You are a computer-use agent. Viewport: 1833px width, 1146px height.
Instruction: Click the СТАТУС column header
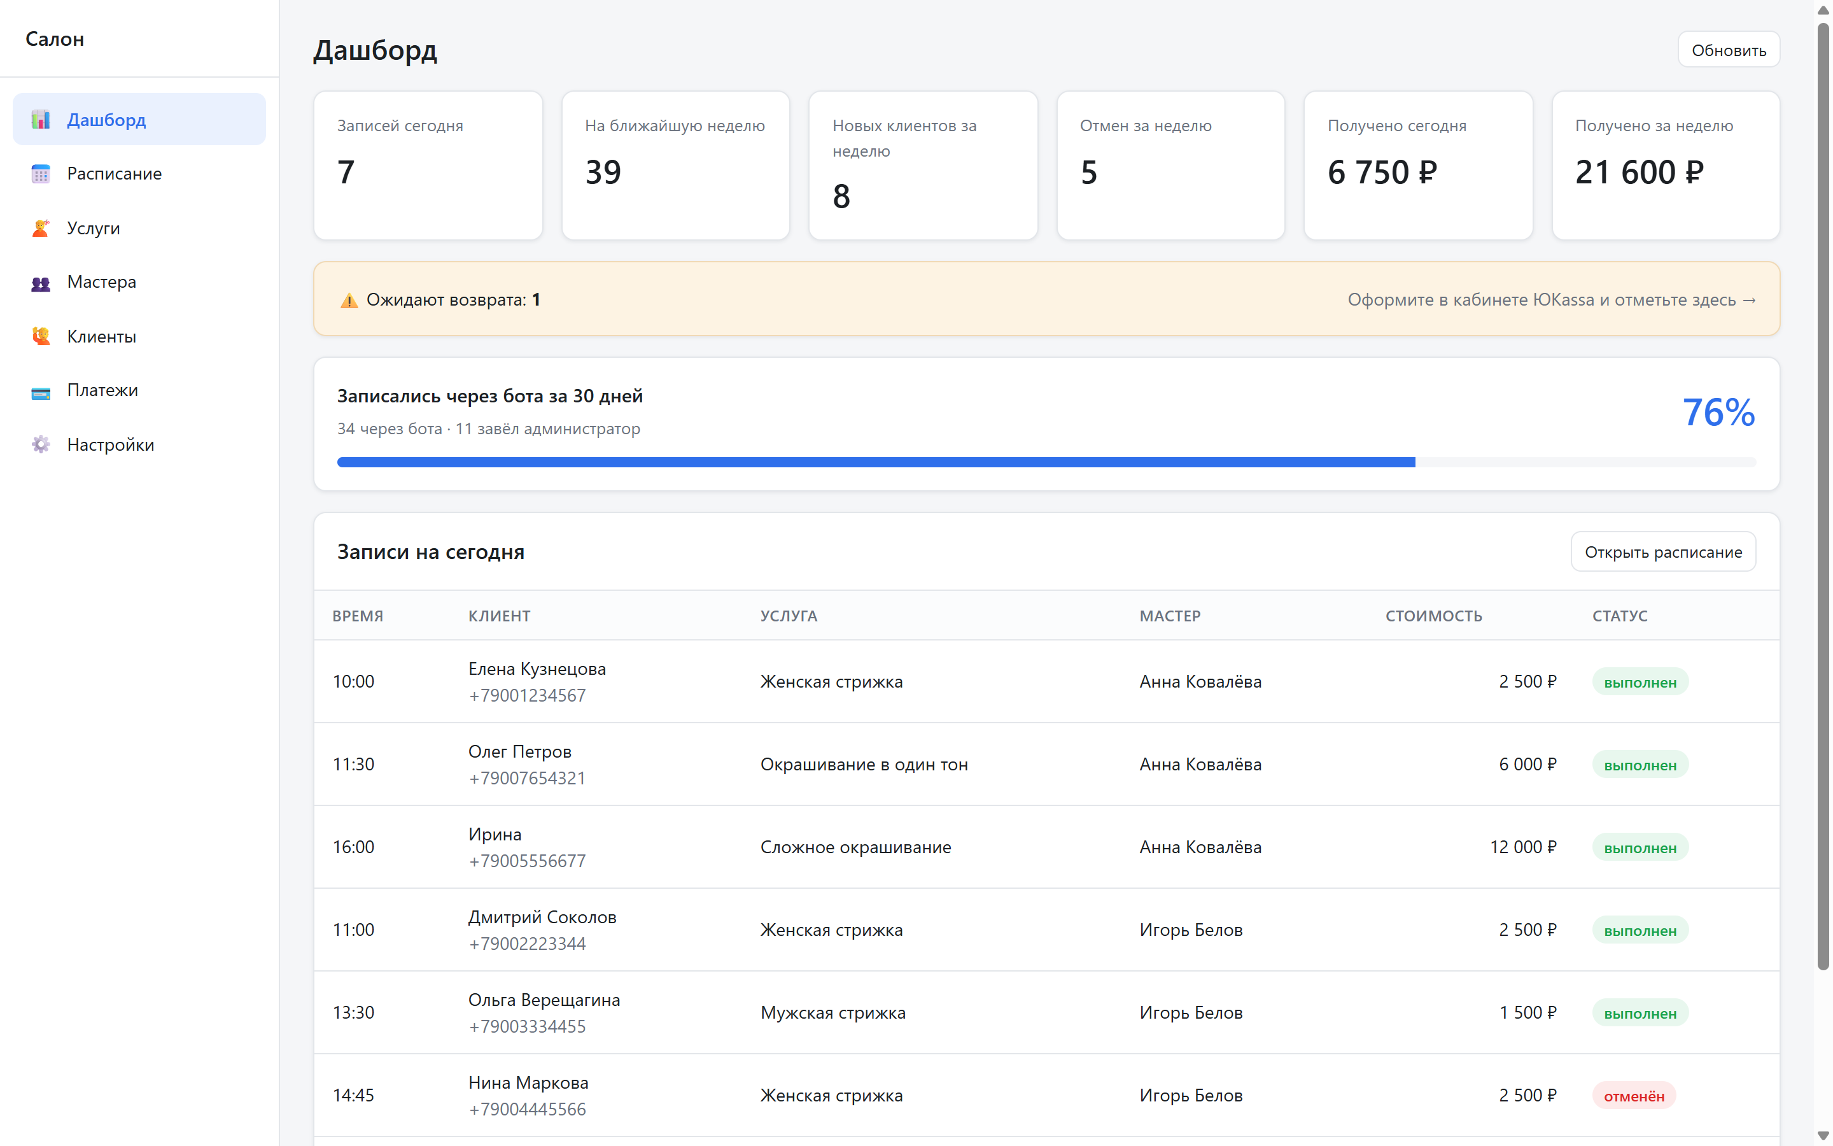[1619, 616]
